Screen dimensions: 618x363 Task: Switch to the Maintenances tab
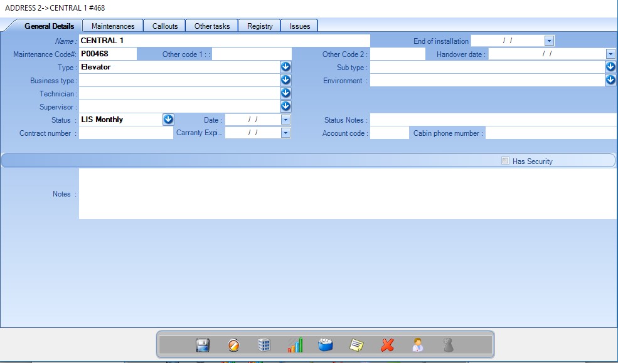113,26
